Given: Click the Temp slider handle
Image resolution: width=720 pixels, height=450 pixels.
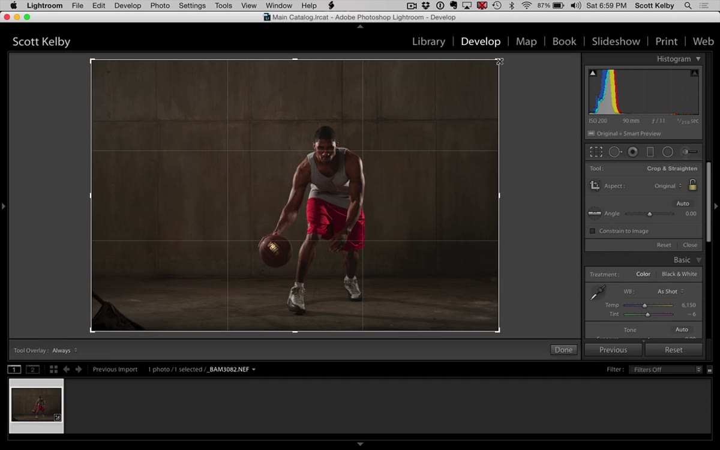Looking at the screenshot, I should pyautogui.click(x=645, y=305).
